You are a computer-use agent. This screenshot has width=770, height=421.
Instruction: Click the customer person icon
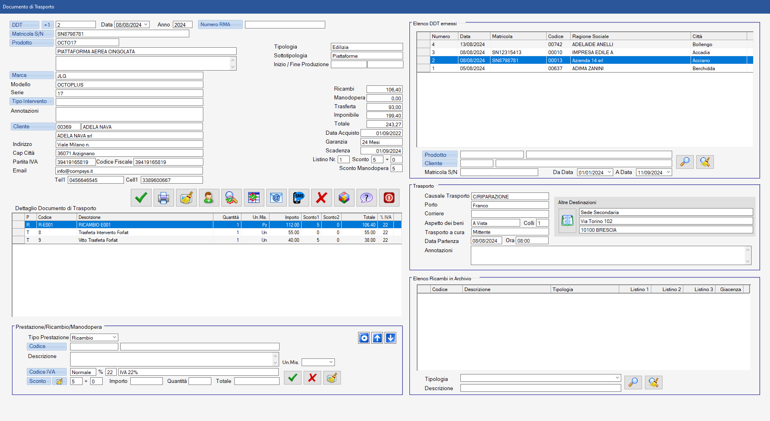[209, 198]
